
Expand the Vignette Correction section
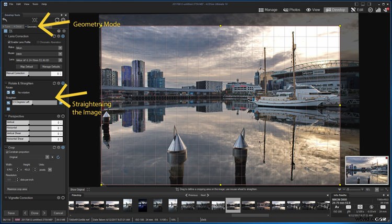coord(6,197)
